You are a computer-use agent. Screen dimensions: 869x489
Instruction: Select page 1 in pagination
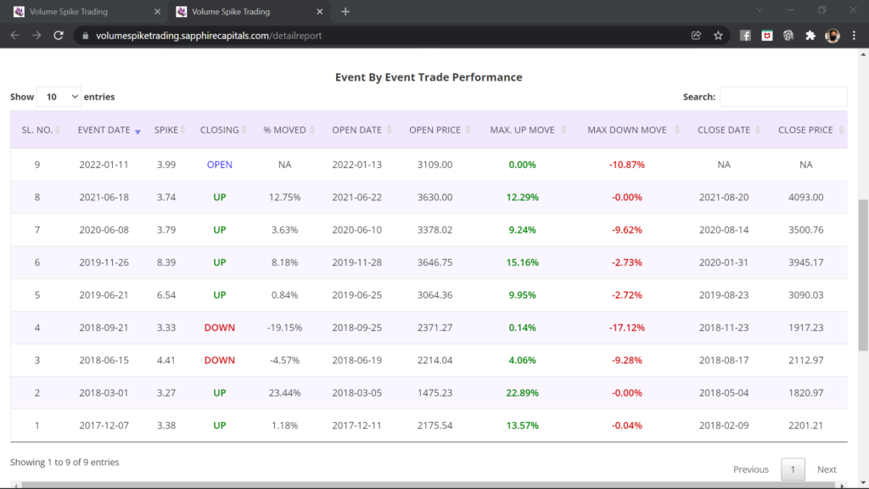[793, 469]
